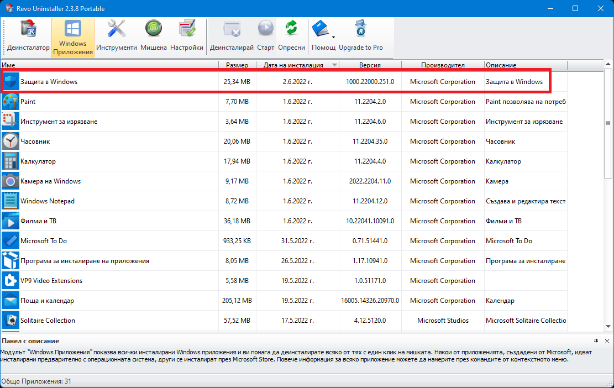Click Общо Приложения: 31 status text
The width and height of the screenshot is (614, 388).
tap(36, 381)
